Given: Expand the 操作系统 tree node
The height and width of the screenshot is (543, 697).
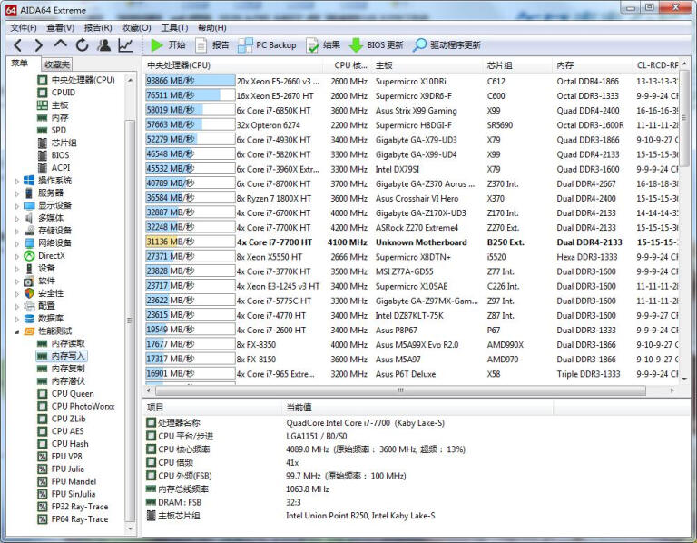Looking at the screenshot, I should tap(17, 181).
